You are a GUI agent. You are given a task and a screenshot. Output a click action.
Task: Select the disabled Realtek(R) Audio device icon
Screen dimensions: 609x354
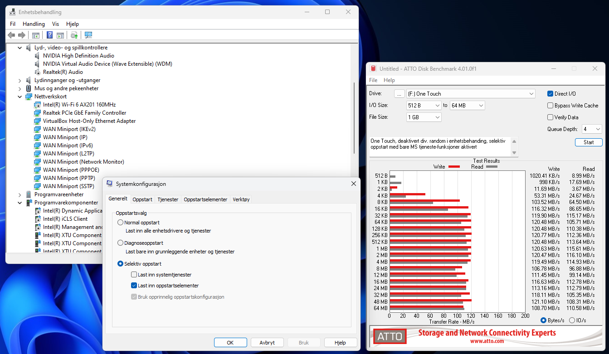pyautogui.click(x=38, y=72)
